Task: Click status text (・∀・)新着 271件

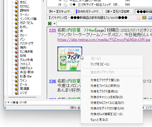Action: coord(15,103)
